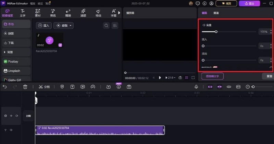Take a snapshot of the preview
Image resolution: width=274 pixels, height=144 pixels.
pos(180,78)
